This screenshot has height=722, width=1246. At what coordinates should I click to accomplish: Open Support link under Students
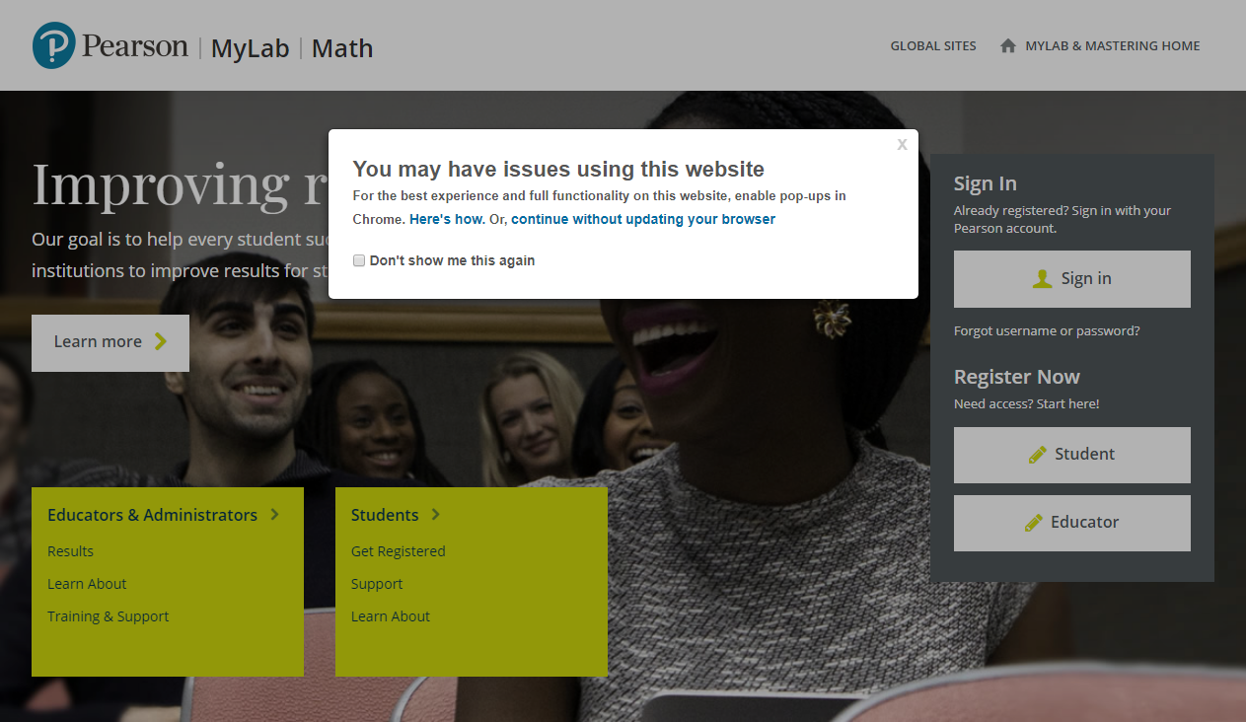pyautogui.click(x=376, y=584)
